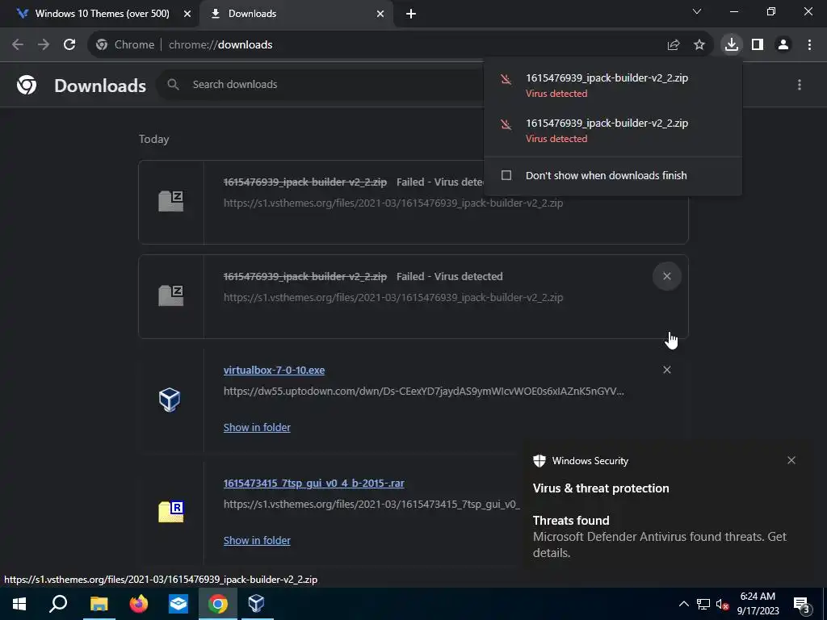Select second ipack-builder popup download entry
Image resolution: width=827 pixels, height=620 pixels.
point(612,130)
